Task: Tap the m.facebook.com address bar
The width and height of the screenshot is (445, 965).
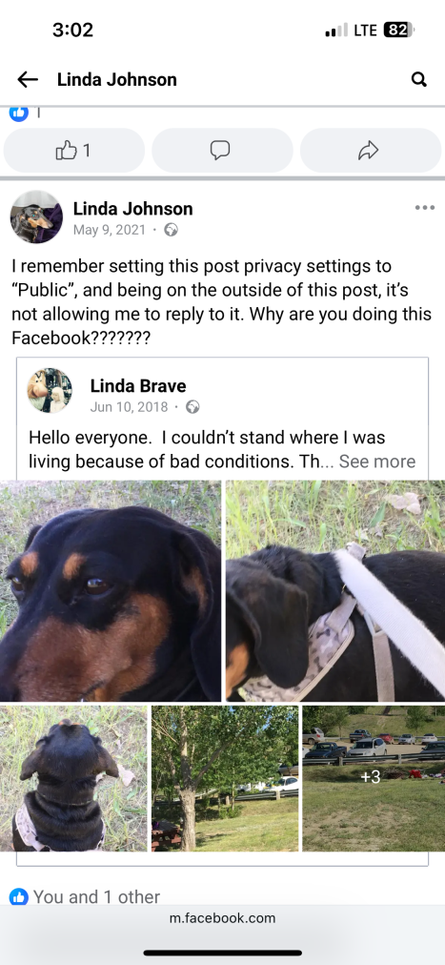Action: click(223, 918)
